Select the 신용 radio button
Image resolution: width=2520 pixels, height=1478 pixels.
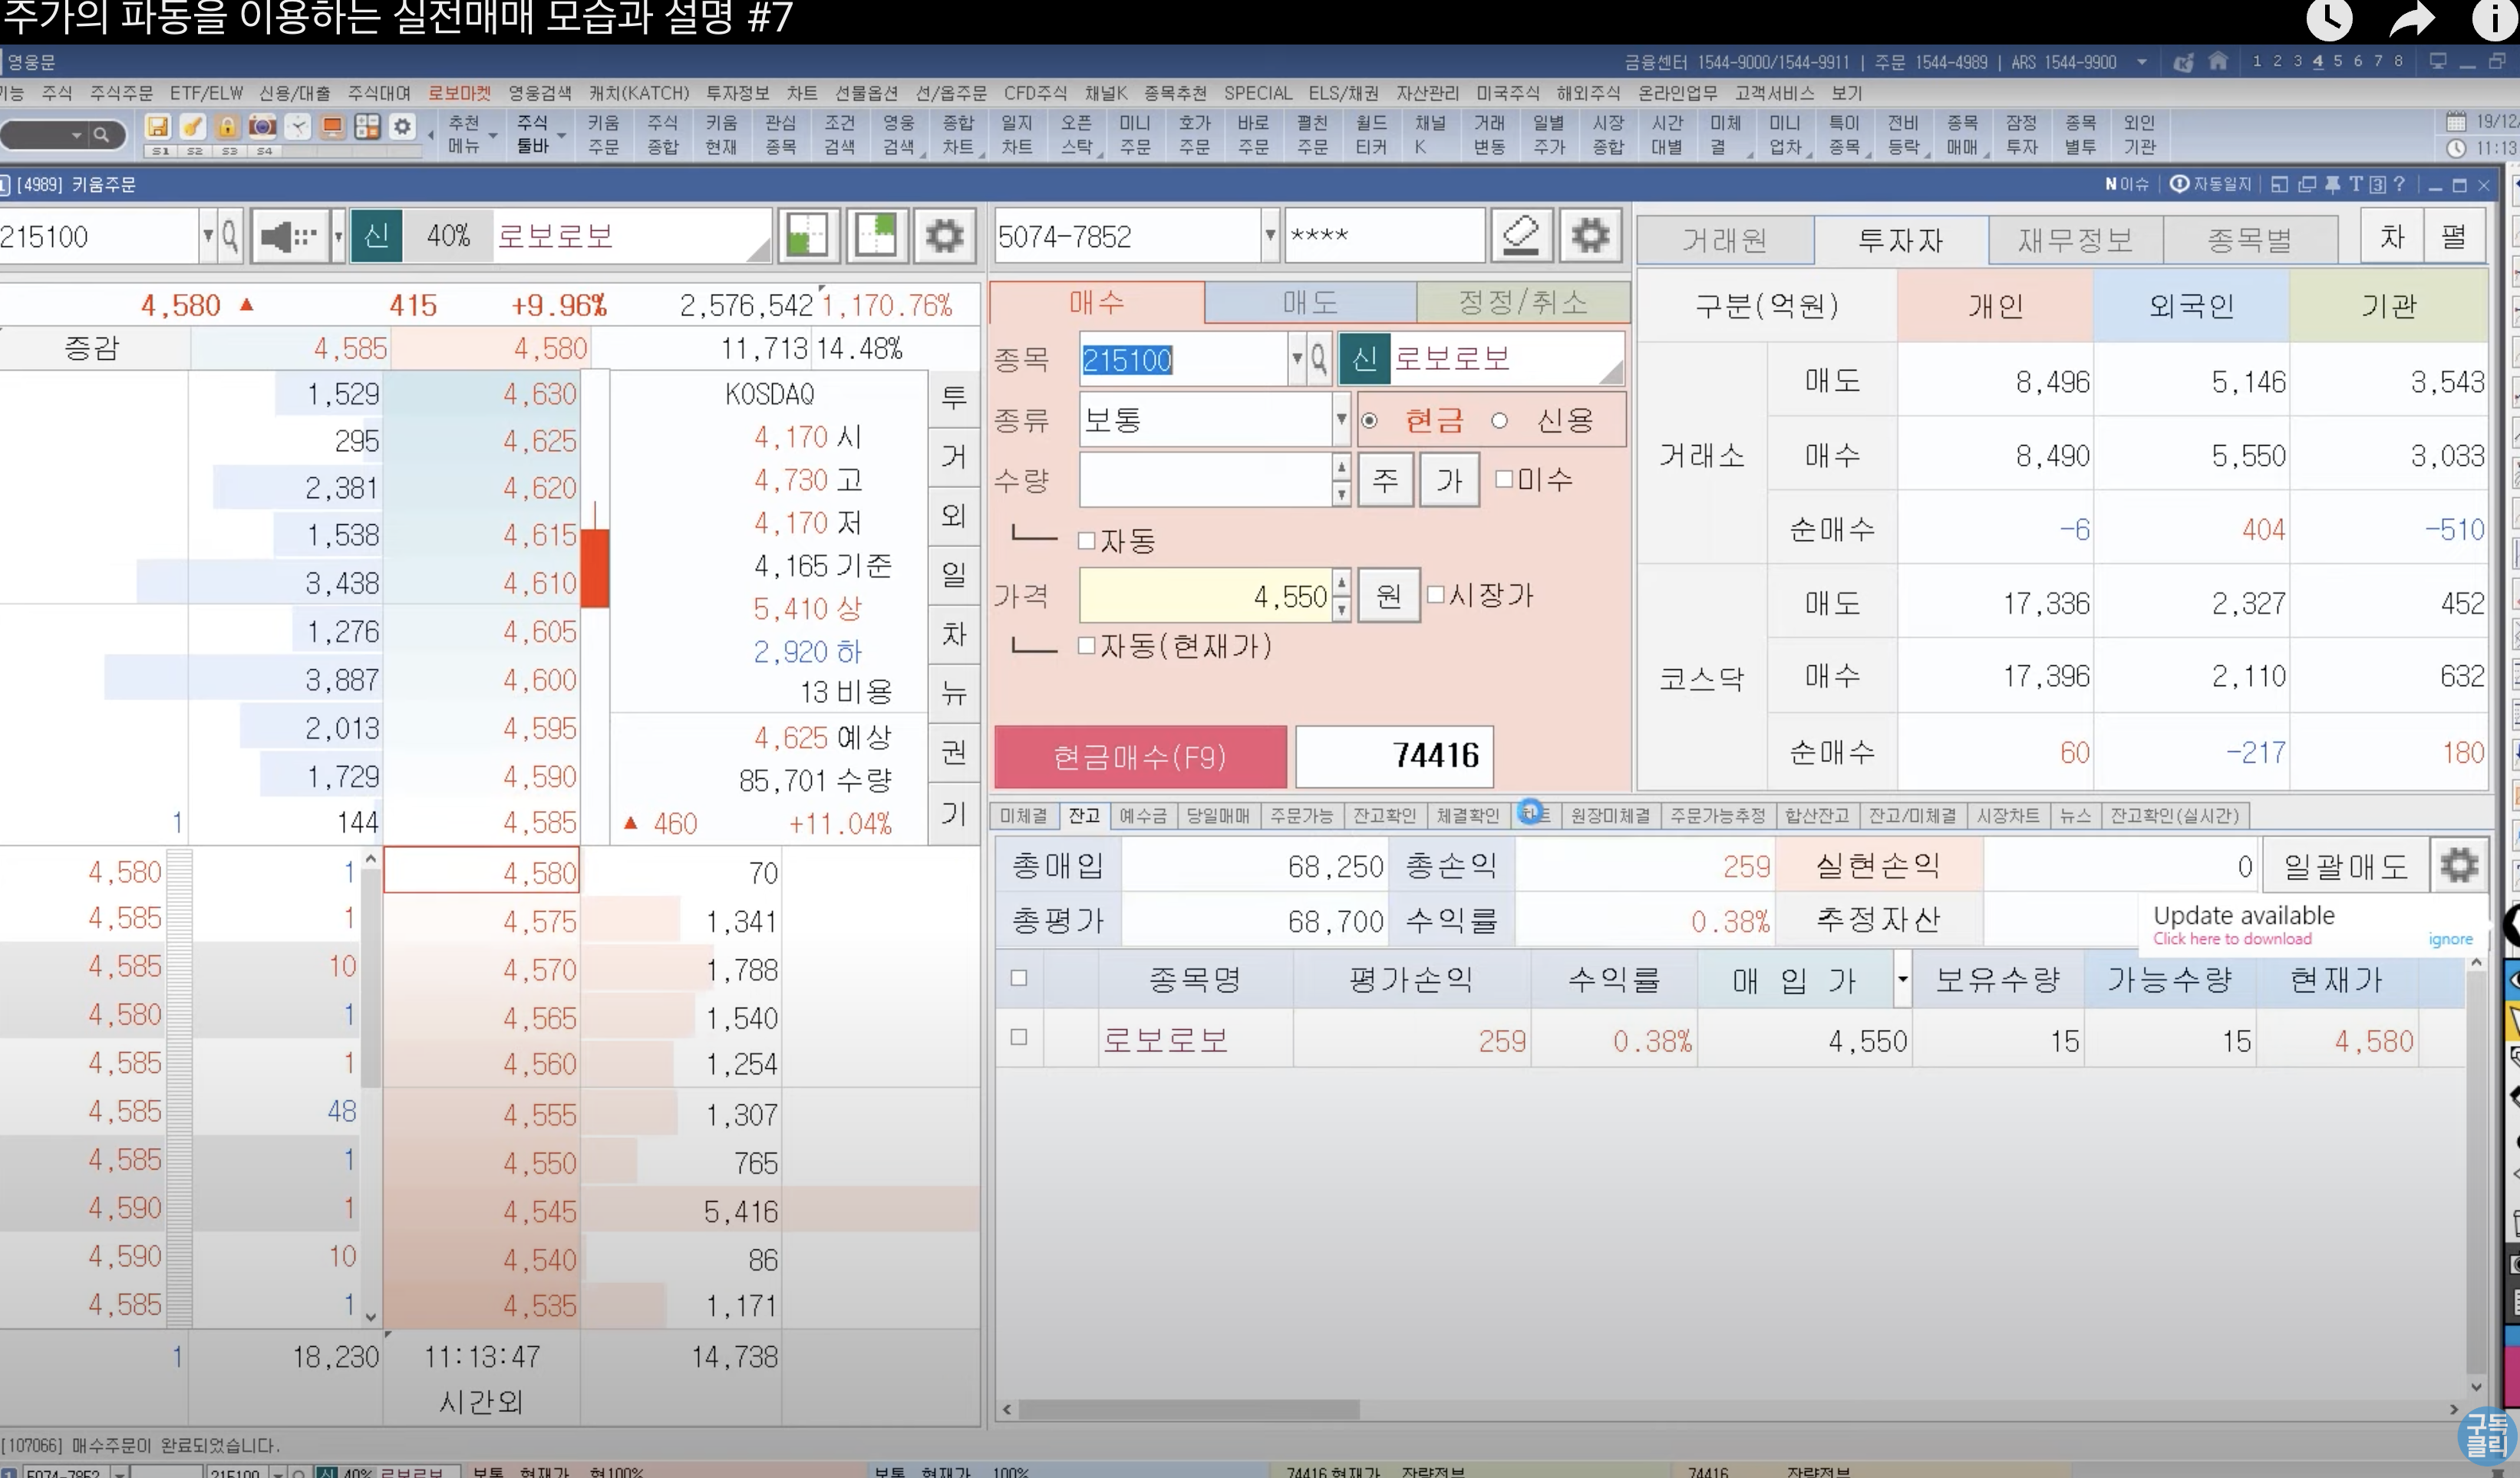click(x=1499, y=421)
